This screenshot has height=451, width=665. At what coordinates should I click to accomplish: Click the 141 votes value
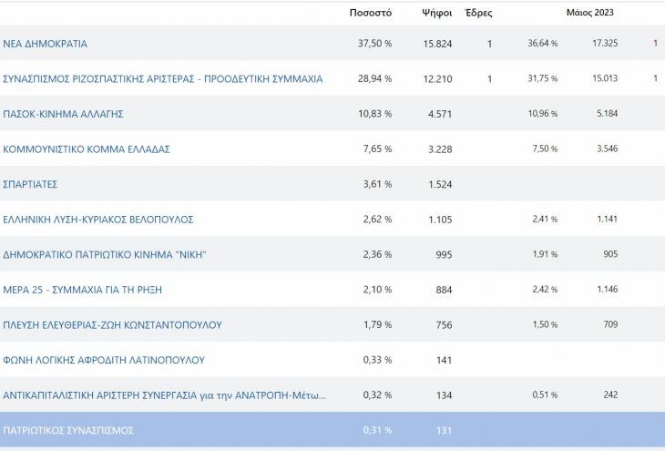click(x=444, y=361)
